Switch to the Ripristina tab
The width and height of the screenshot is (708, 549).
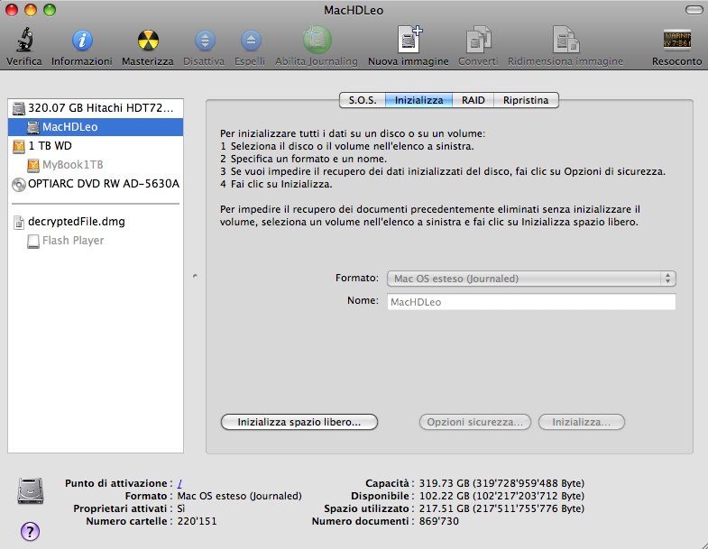(x=526, y=100)
